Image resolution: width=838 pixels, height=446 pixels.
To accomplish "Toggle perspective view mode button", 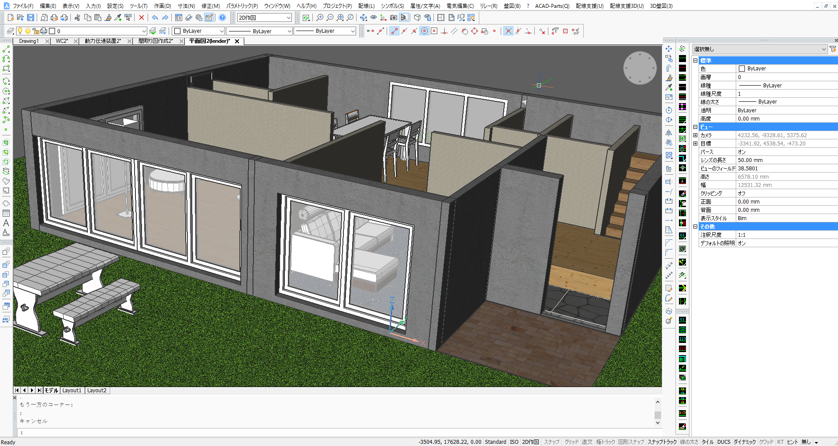I will (404, 17).
